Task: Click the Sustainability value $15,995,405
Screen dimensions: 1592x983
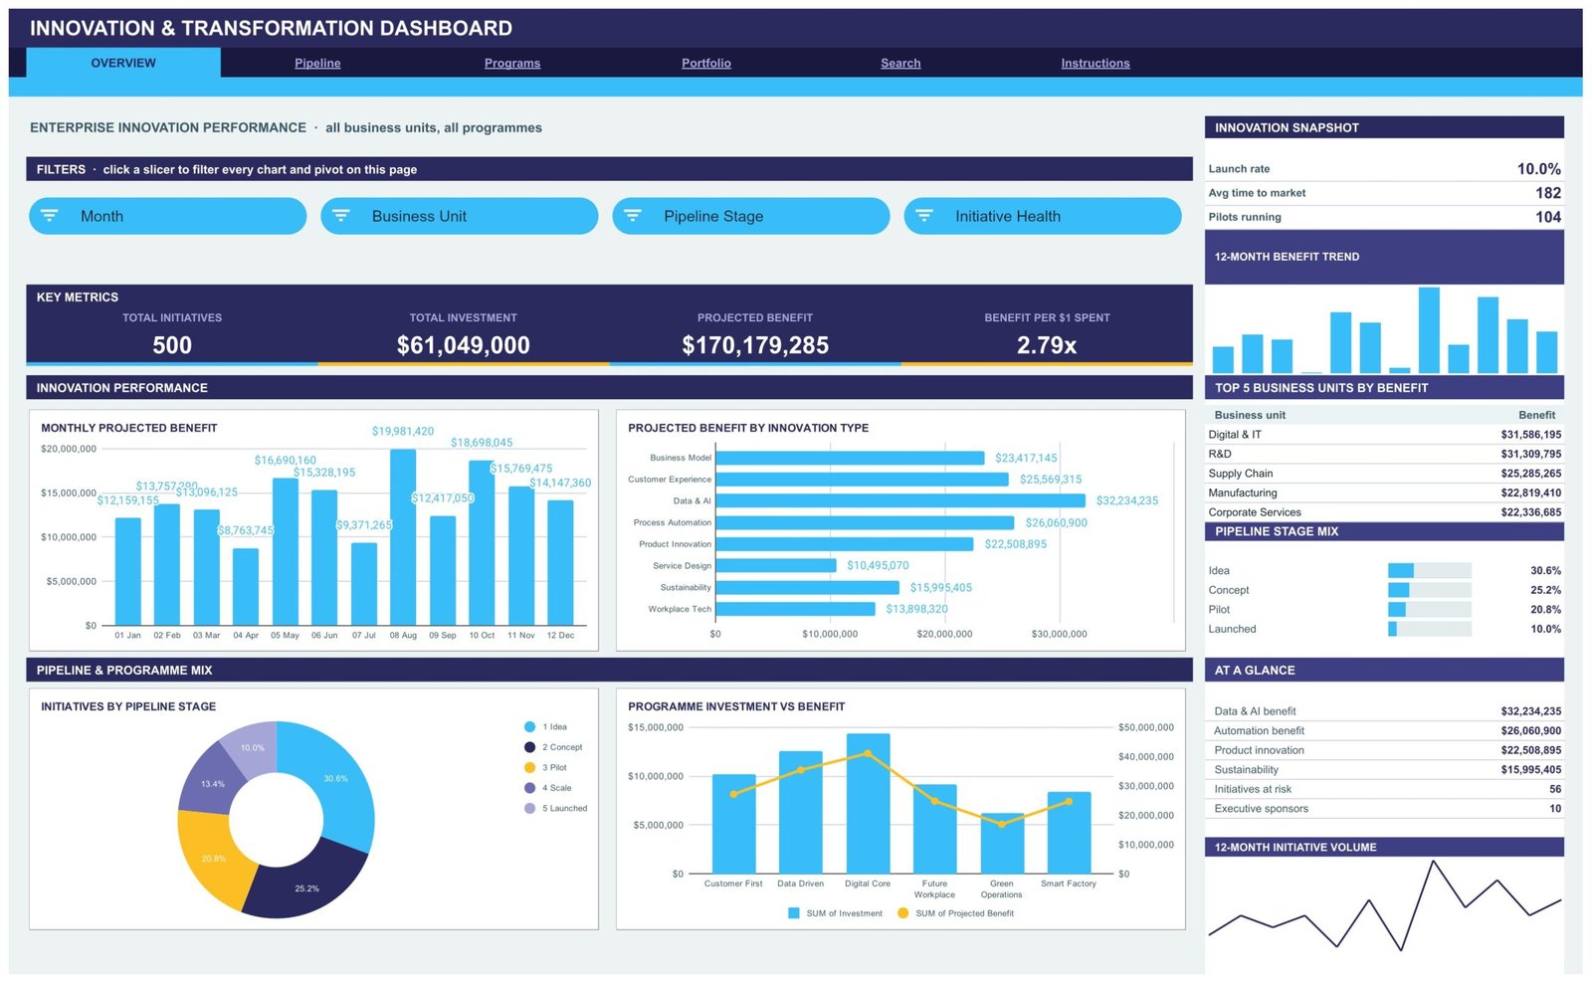Action: click(x=1530, y=770)
